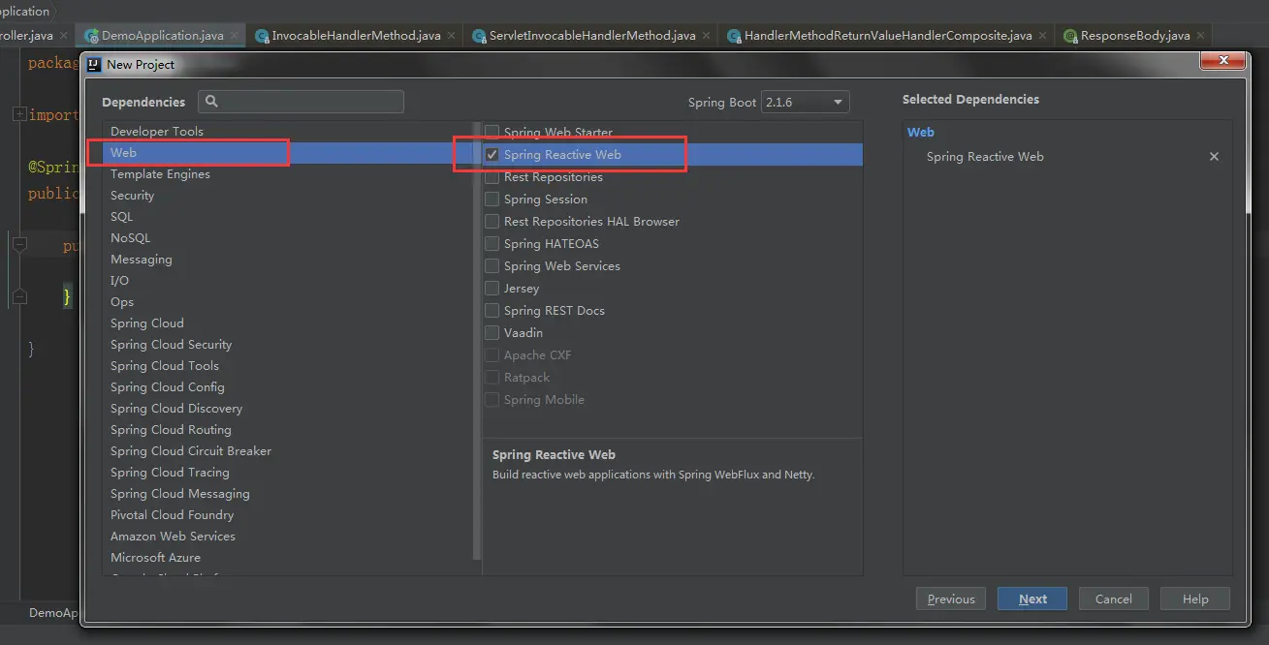Check the Spring Web Starter checkbox
Screen dimensions: 1269x645
pos(492,133)
